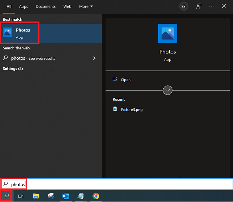The image size is (233, 202).
Task: Open File Explorer from the taskbar
Action: (36, 196)
